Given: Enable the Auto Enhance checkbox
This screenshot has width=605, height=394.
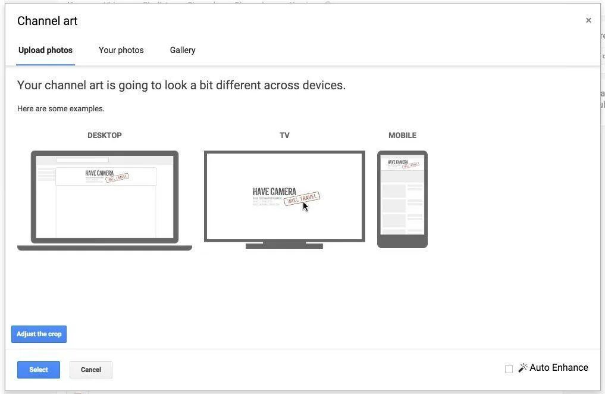Looking at the screenshot, I should pyautogui.click(x=509, y=370).
